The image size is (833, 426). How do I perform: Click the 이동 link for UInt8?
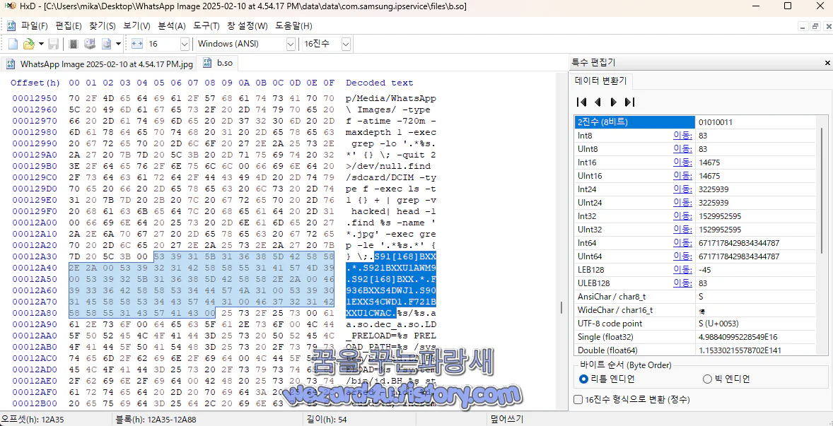(682, 149)
